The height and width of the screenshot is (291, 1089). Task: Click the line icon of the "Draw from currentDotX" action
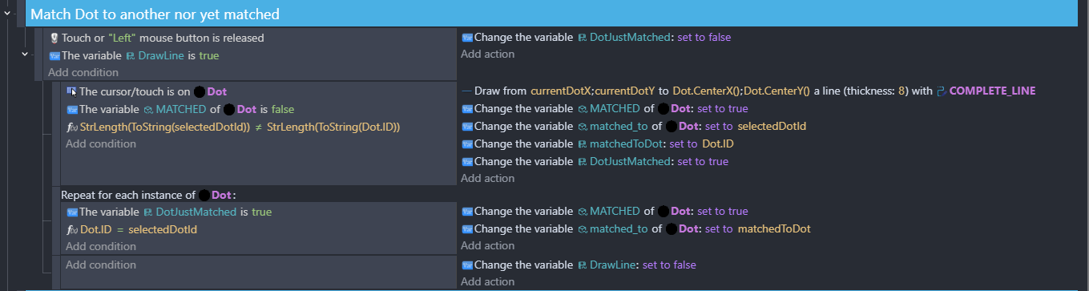(466, 91)
